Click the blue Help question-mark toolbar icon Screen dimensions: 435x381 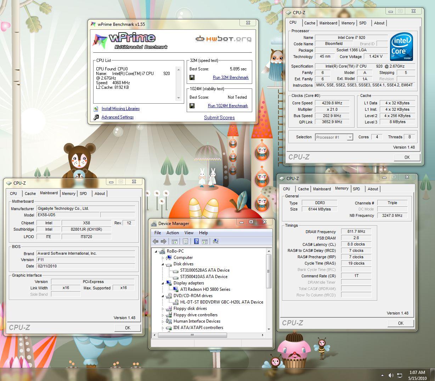196,241
